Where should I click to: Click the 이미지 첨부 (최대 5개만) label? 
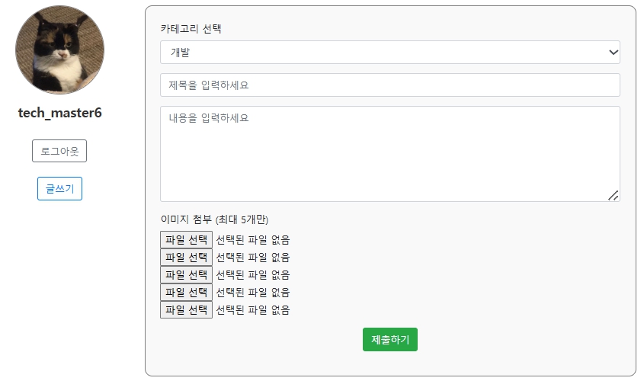[214, 219]
